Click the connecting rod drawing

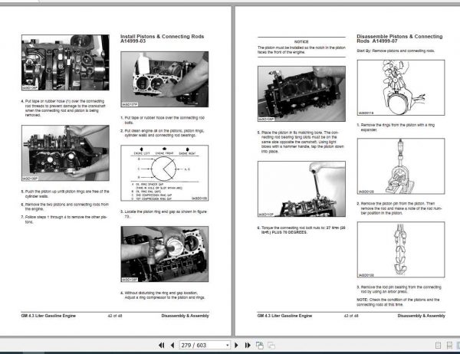pos(401,250)
